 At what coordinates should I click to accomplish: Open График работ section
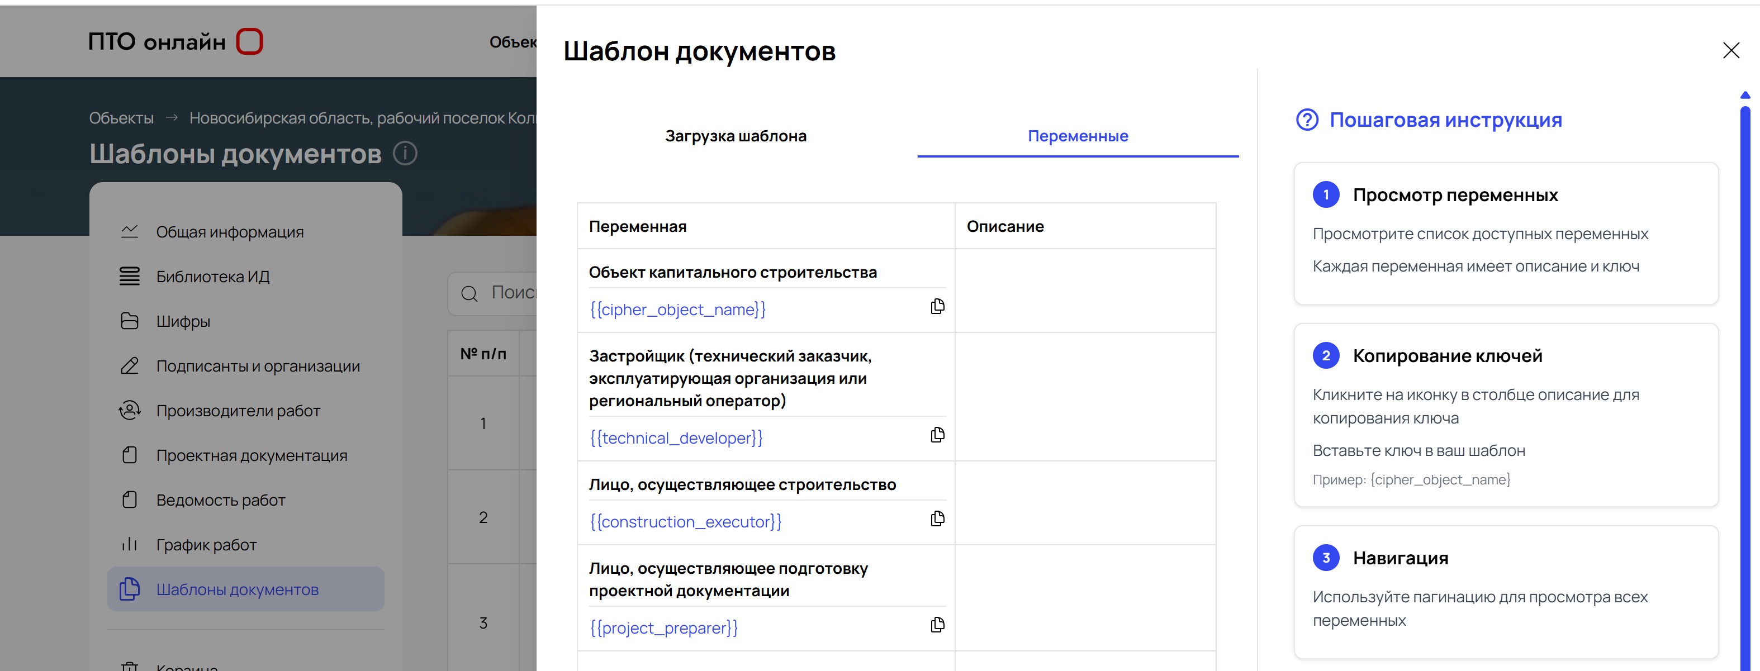[246, 544]
